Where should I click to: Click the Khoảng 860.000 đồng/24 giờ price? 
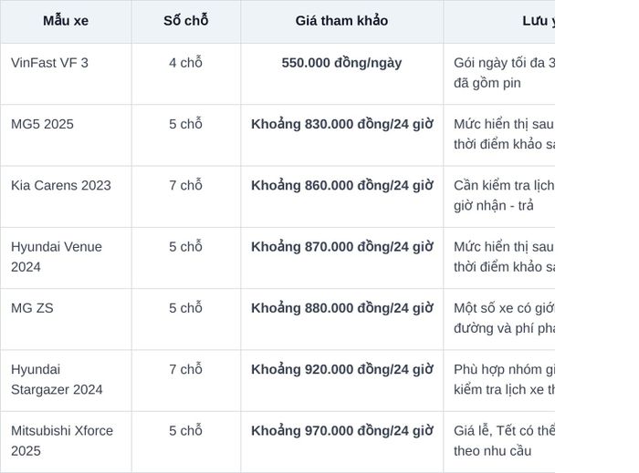tap(341, 185)
